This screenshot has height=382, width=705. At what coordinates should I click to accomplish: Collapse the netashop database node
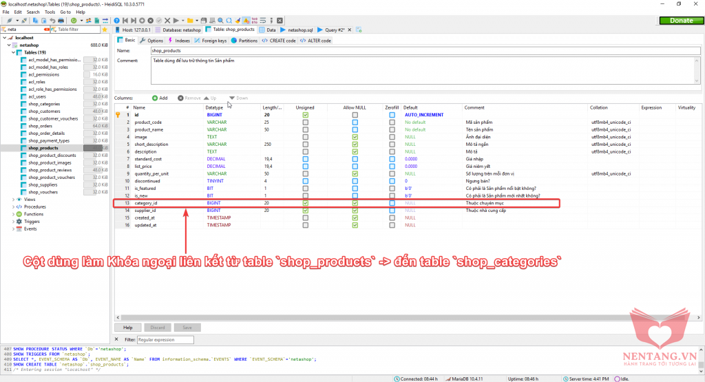[9, 45]
